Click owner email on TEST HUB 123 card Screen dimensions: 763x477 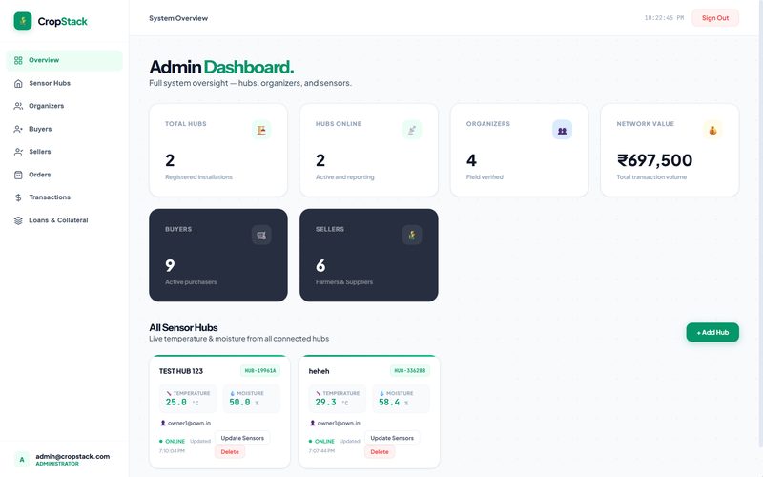[x=189, y=423]
